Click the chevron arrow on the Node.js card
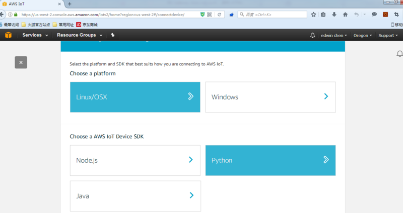This screenshot has width=403, height=213. [x=191, y=160]
